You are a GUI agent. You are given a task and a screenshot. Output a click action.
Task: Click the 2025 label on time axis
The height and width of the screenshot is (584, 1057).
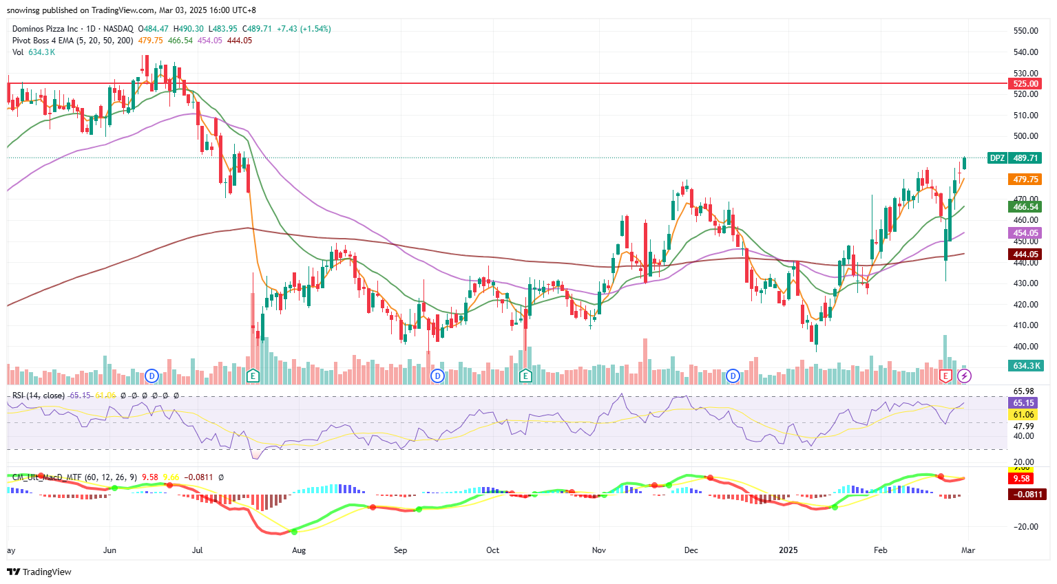788,550
